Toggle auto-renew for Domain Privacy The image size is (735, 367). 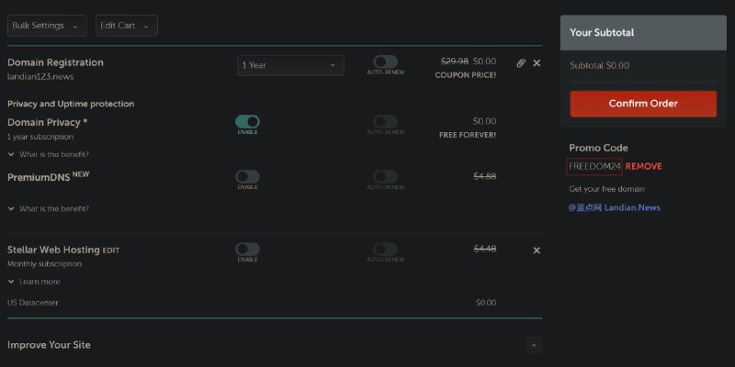tap(385, 122)
